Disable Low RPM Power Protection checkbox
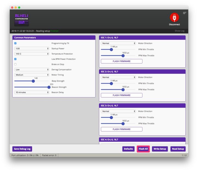The width and height of the screenshot is (198, 171). (15, 59)
